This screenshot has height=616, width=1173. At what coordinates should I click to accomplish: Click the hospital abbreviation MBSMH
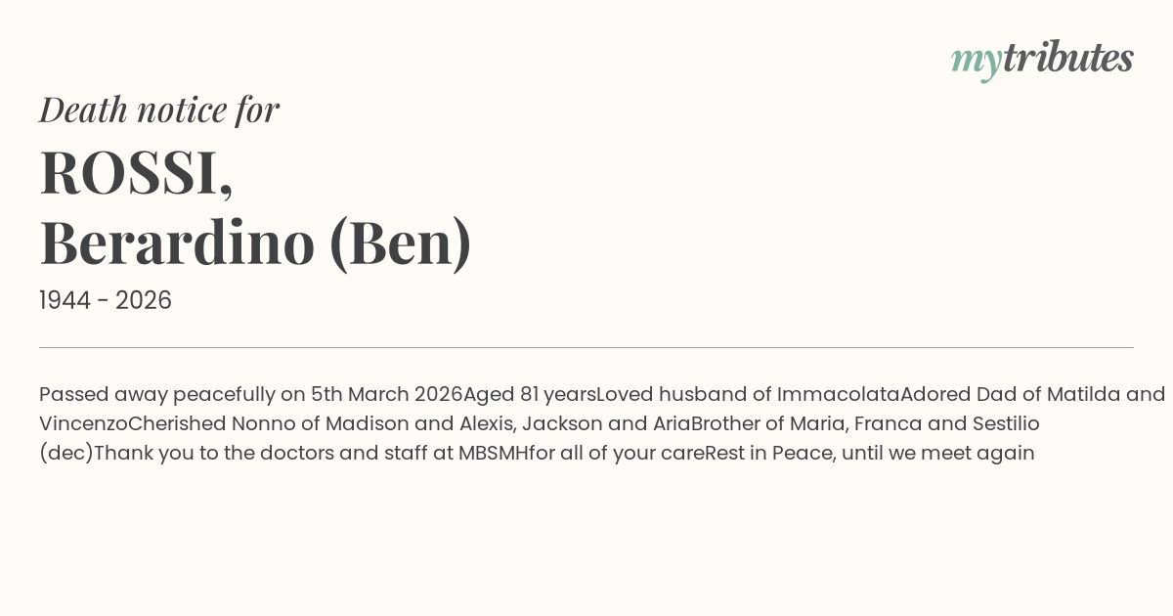pos(494,453)
